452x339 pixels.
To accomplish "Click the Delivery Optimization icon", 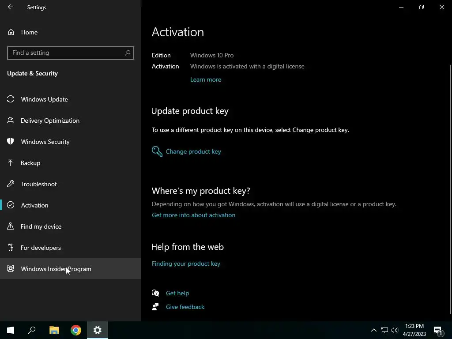I will [11, 120].
